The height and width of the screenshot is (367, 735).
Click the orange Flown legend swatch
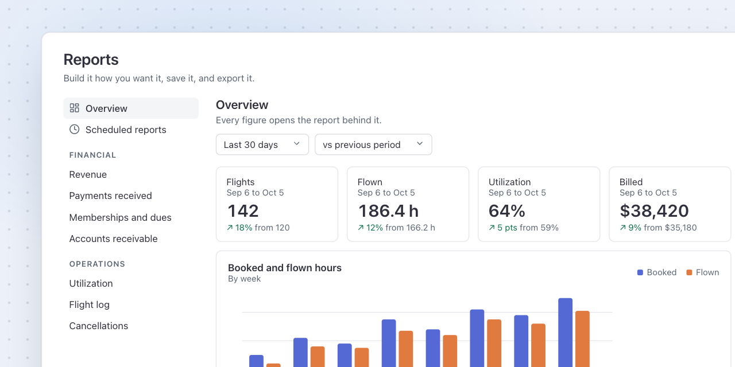pyautogui.click(x=689, y=272)
